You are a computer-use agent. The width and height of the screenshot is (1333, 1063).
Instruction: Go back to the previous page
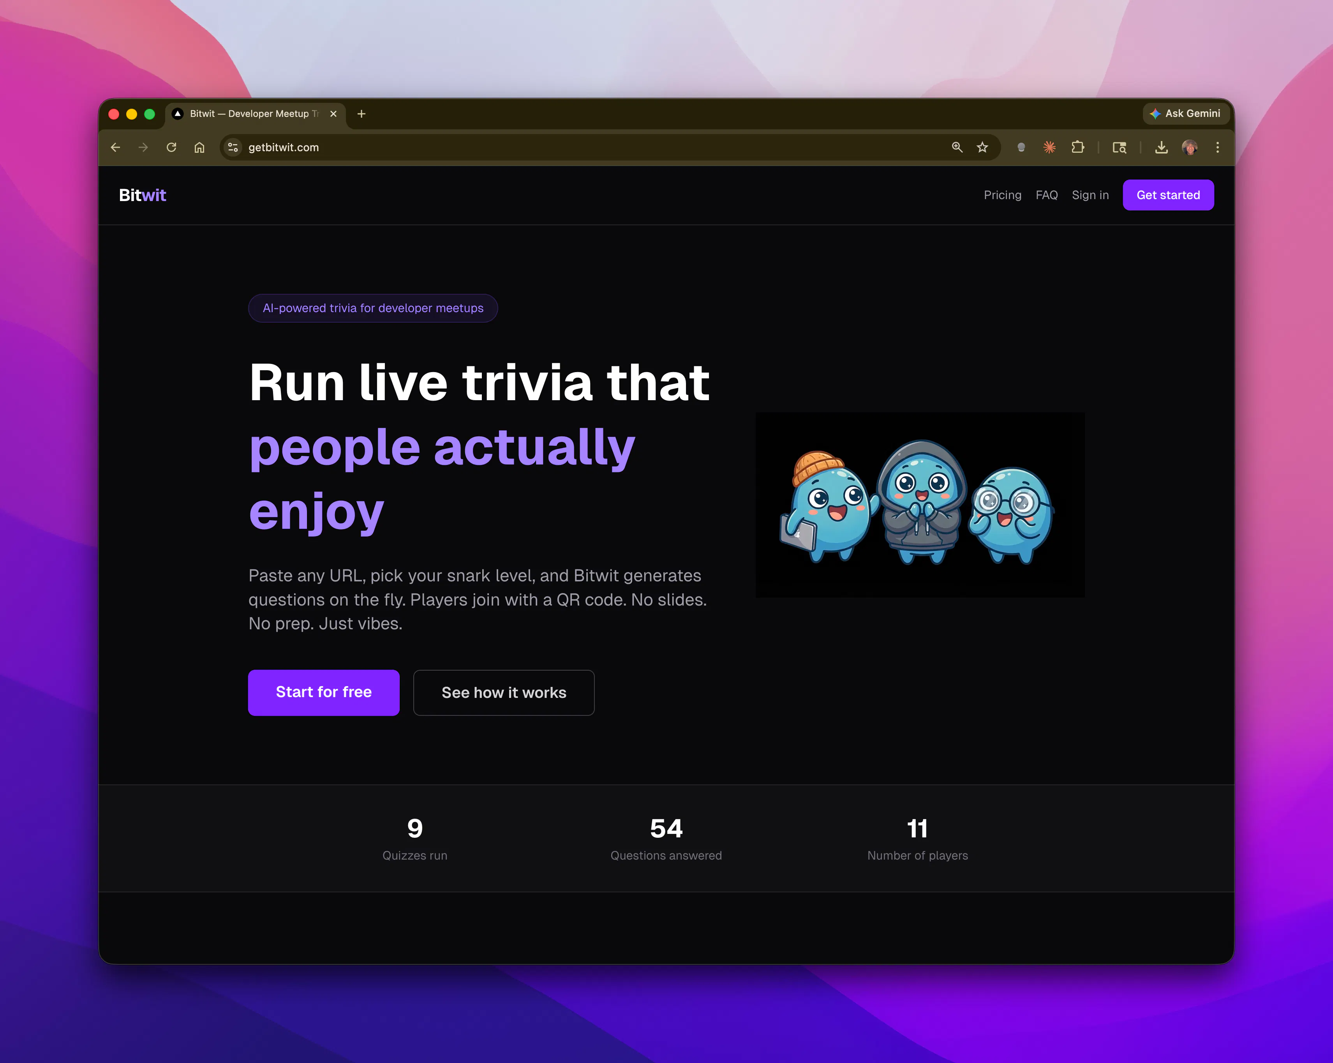[x=115, y=147]
